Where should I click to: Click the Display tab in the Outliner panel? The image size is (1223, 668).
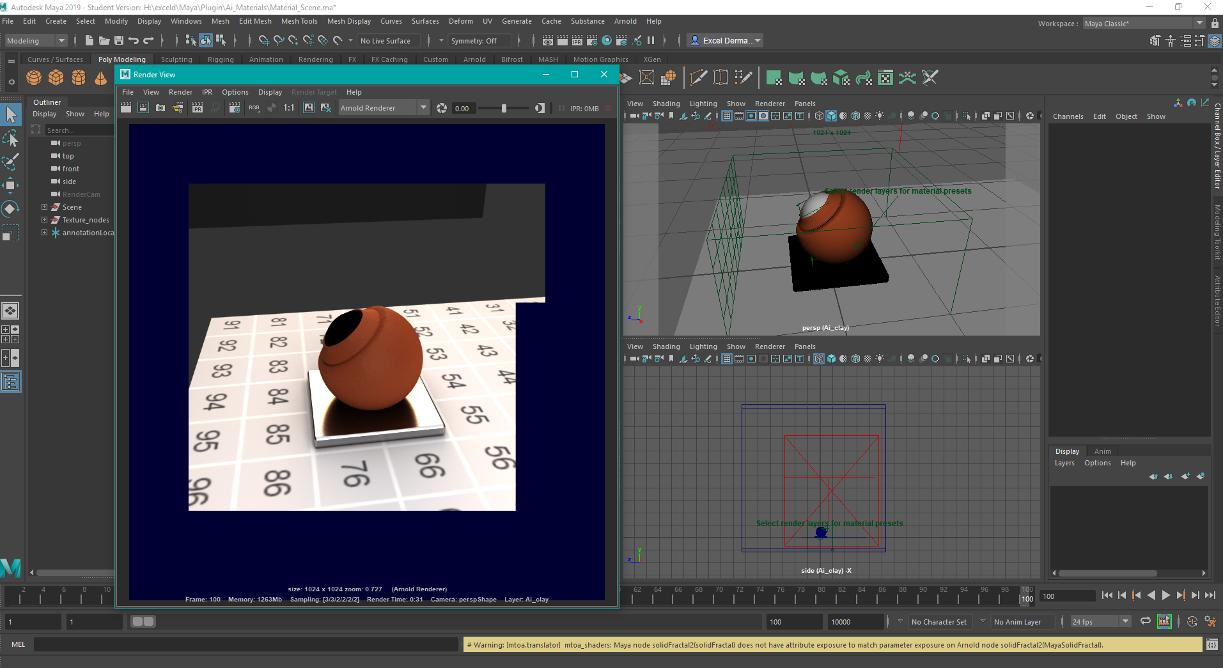(x=44, y=114)
